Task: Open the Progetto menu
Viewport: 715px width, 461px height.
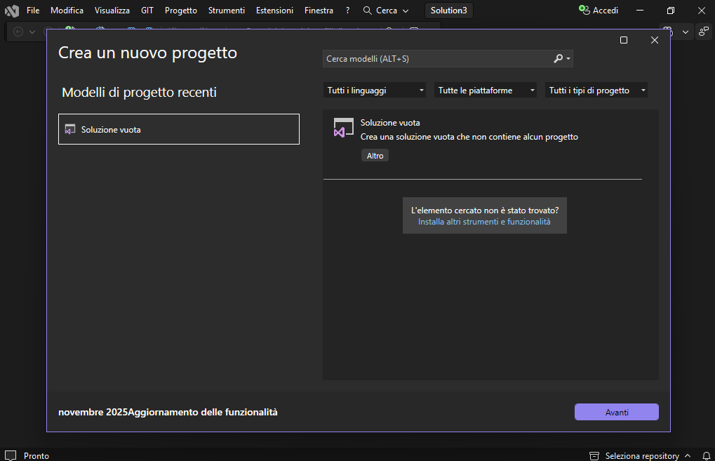Action: click(181, 11)
